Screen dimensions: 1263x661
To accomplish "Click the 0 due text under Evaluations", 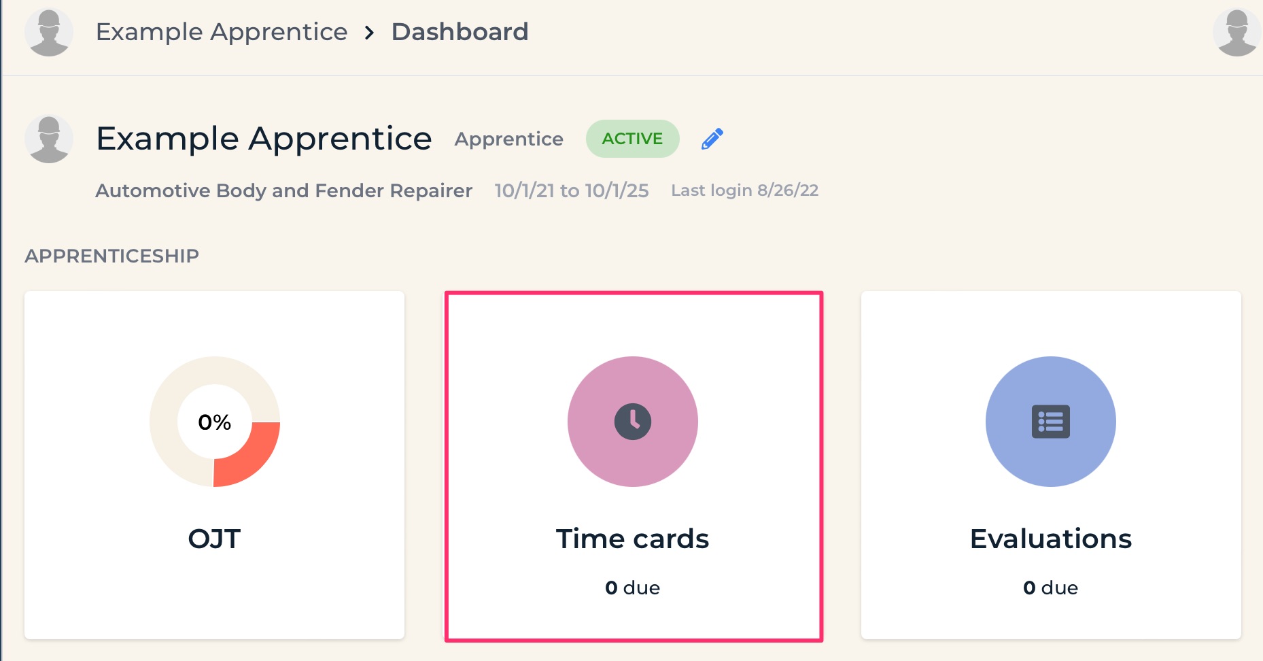I will (1051, 588).
